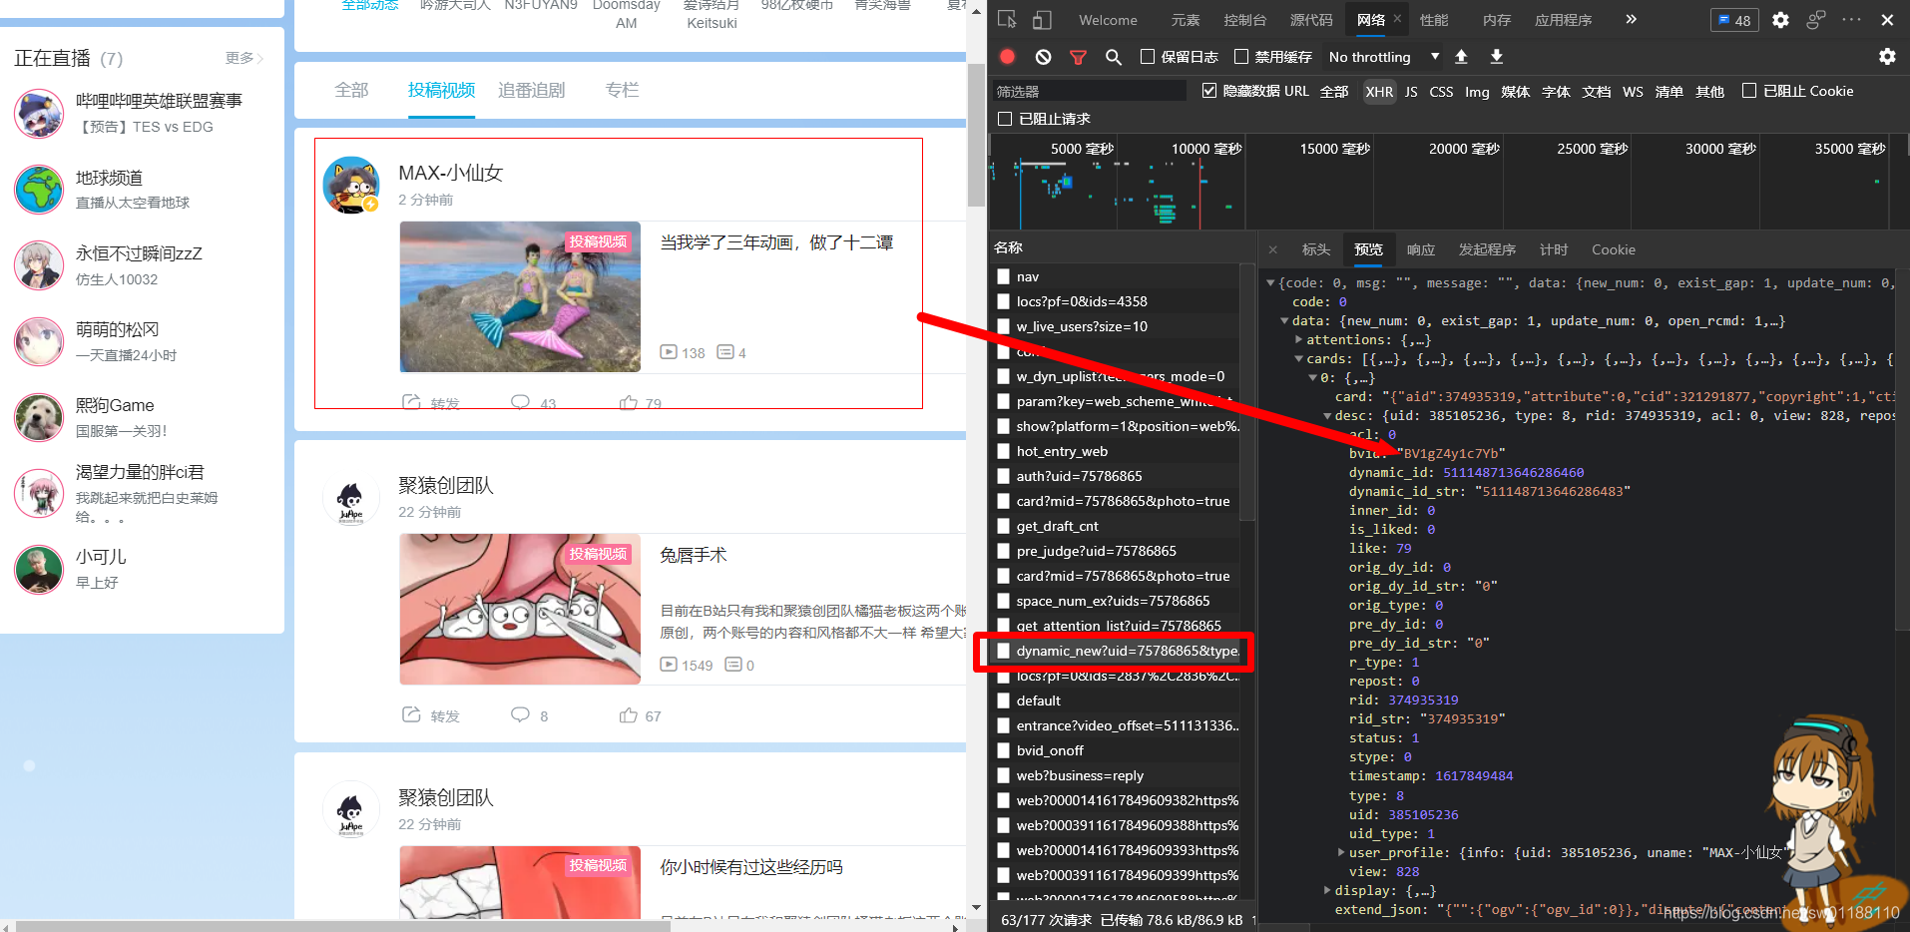The image size is (1910, 932).
Task: Open network search magnifier
Action: [1114, 57]
